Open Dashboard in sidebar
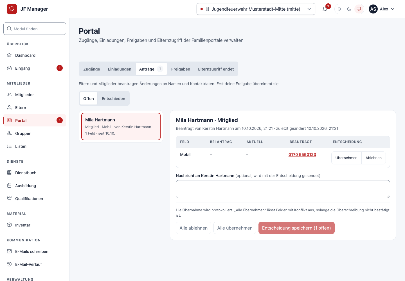 click(35, 55)
